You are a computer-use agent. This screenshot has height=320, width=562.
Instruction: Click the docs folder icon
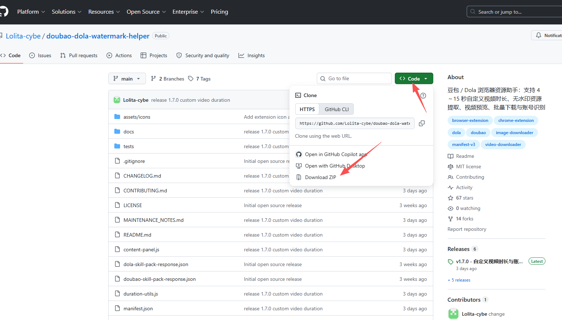click(x=117, y=132)
